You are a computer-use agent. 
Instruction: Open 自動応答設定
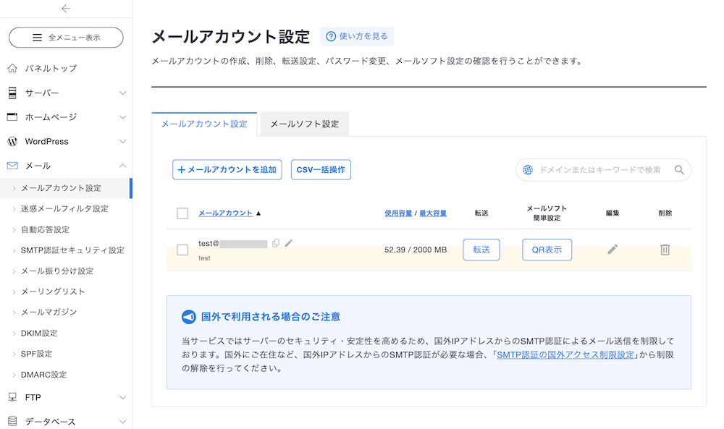pyautogui.click(x=45, y=230)
